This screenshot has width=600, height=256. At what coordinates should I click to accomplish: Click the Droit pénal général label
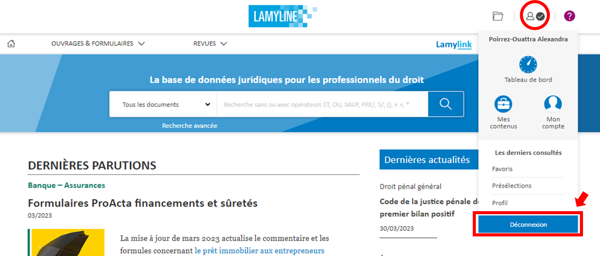pyautogui.click(x=410, y=186)
